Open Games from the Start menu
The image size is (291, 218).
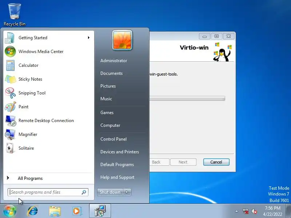tap(107, 113)
